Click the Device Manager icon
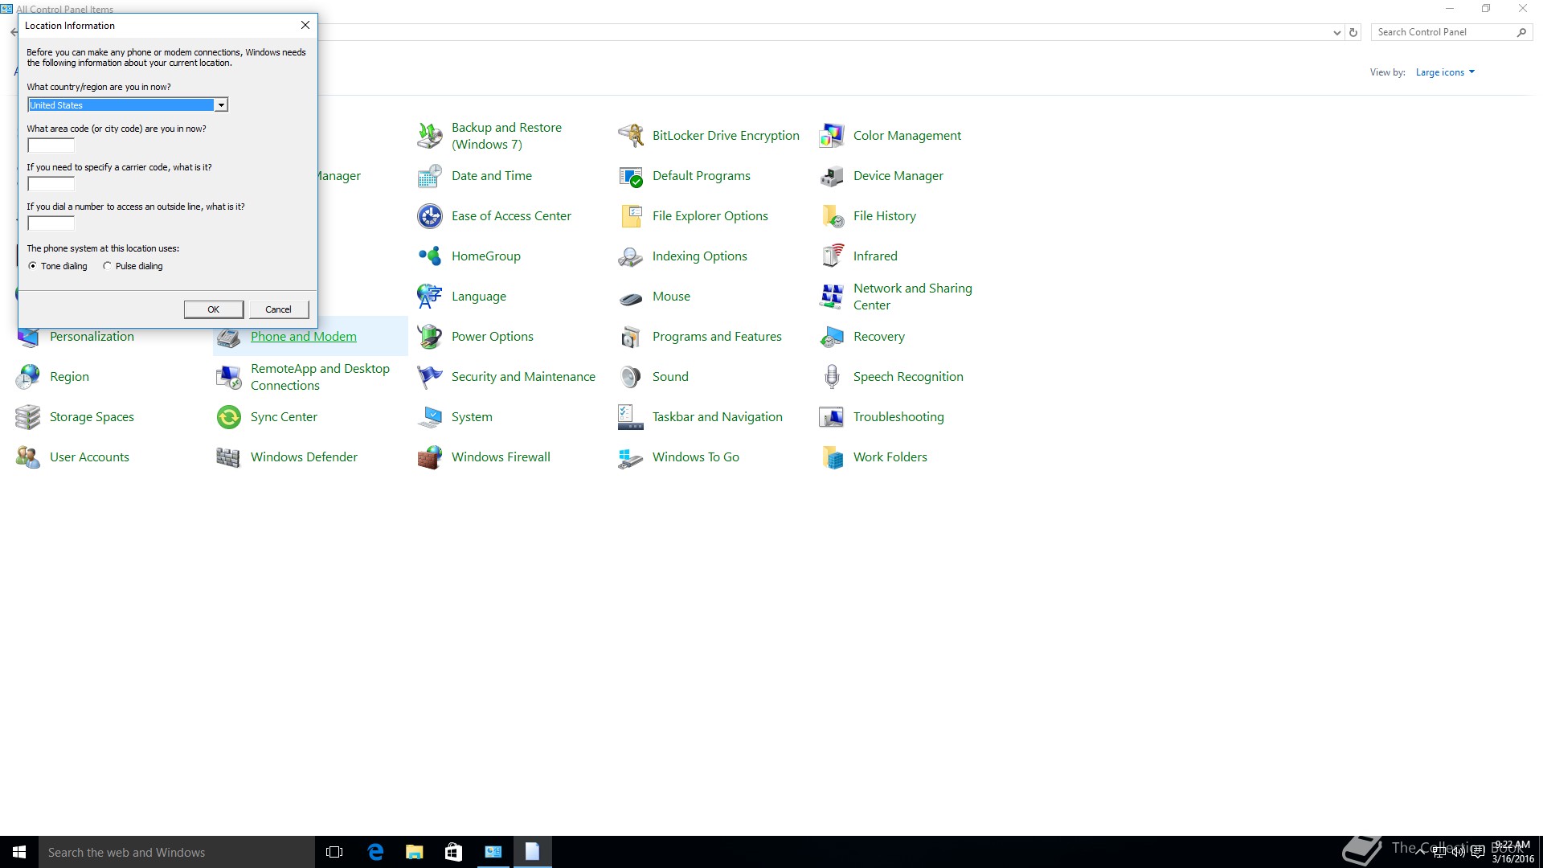 832,176
